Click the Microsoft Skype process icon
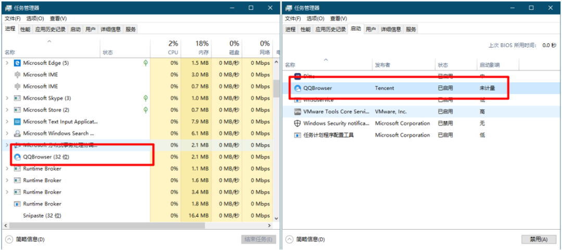562x251 pixels. click(17, 98)
